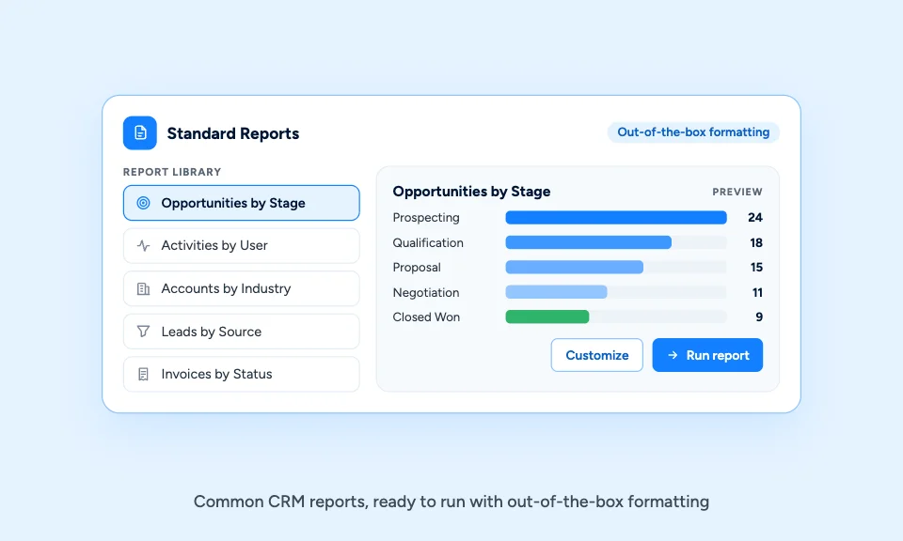
Task: Click the green Closed Won bar
Action: coord(547,317)
